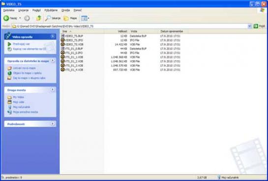
Task: Expand the Details panel
Action: pos(53,124)
